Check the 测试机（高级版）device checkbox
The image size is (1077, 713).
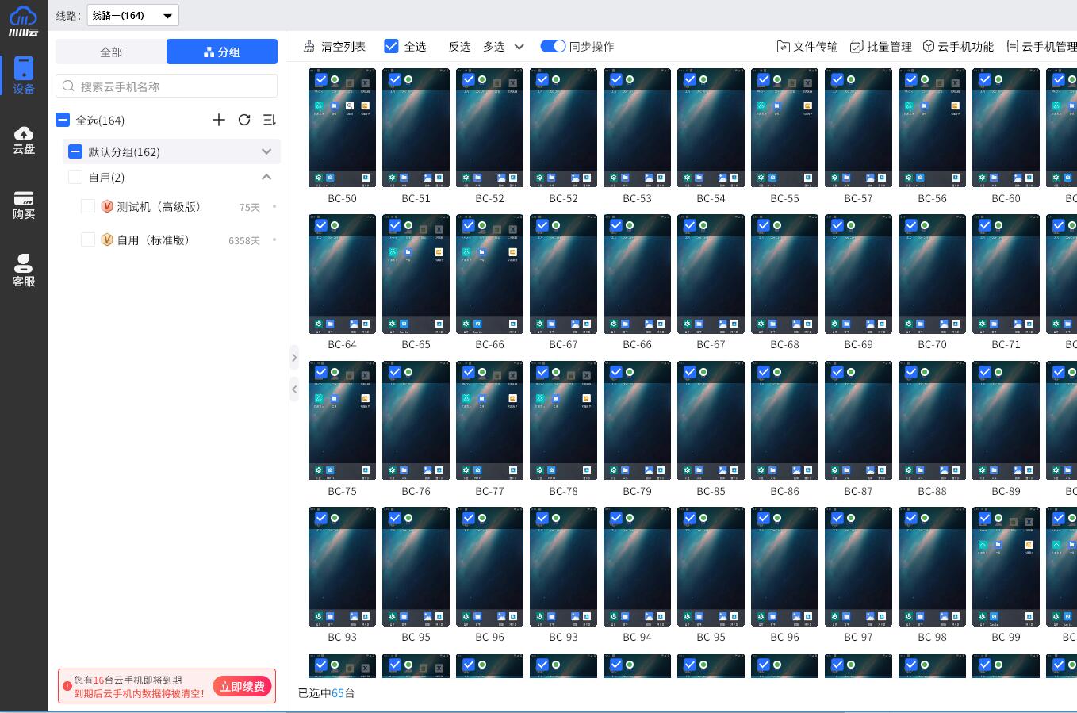pyautogui.click(x=88, y=206)
